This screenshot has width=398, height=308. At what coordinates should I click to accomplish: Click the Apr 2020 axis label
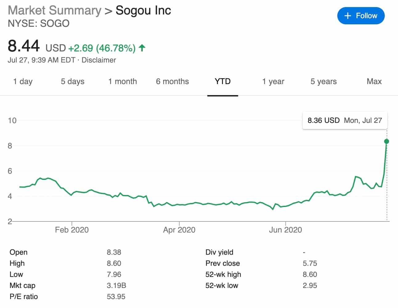179,230
